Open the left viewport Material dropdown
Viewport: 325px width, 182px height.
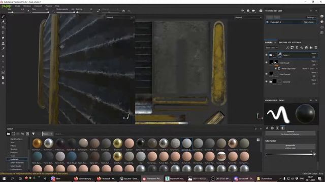click(119, 18)
